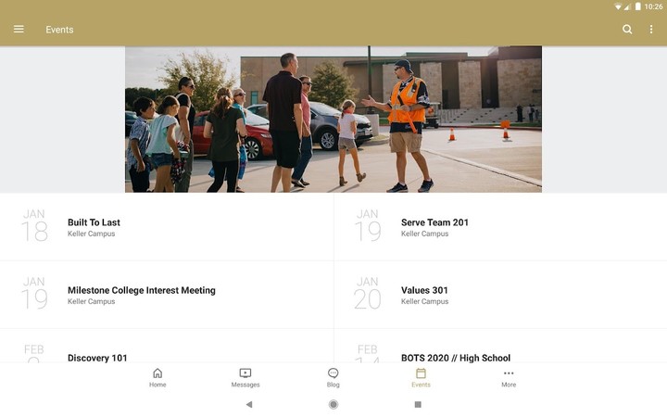Tap the search magnifier icon

tap(627, 30)
